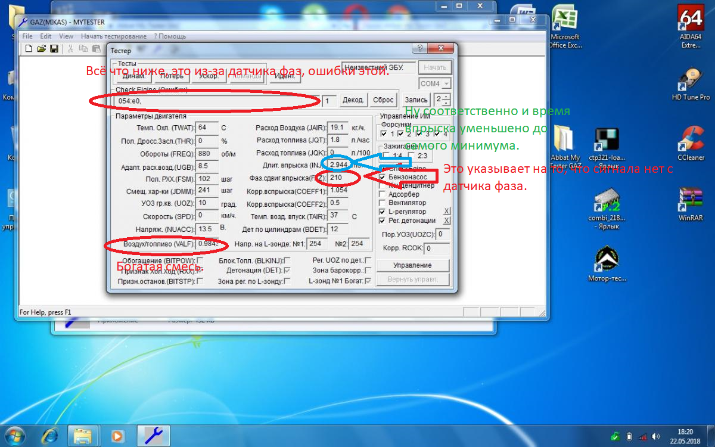Toggle Форсунки checkbox 1

coord(383,134)
